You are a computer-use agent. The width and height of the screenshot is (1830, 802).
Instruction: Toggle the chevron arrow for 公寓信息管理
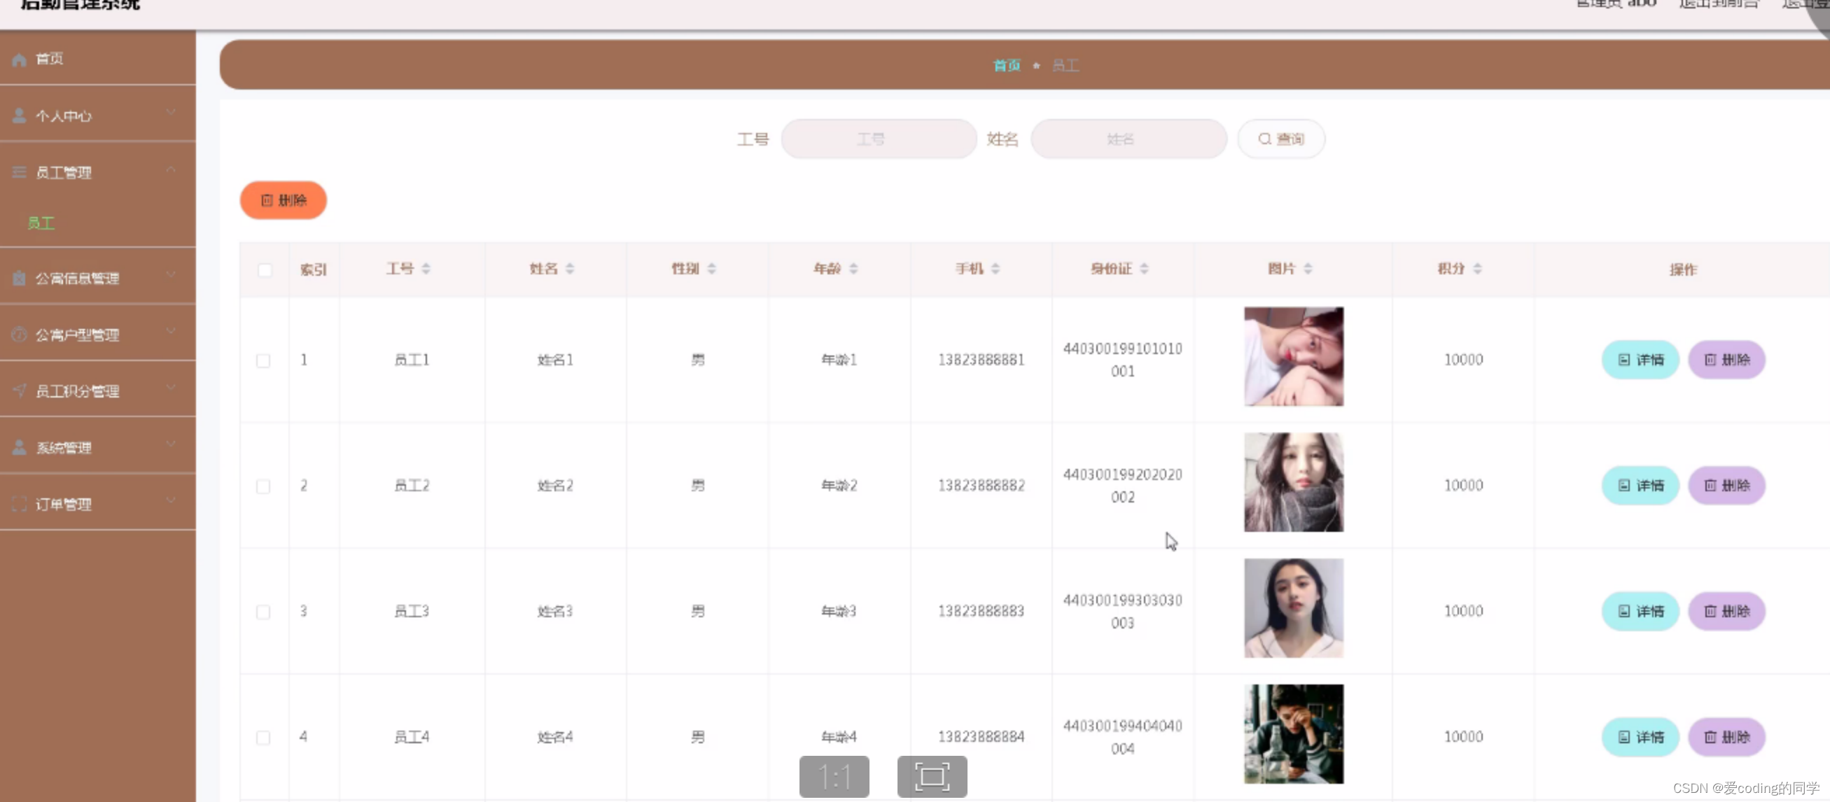171,276
